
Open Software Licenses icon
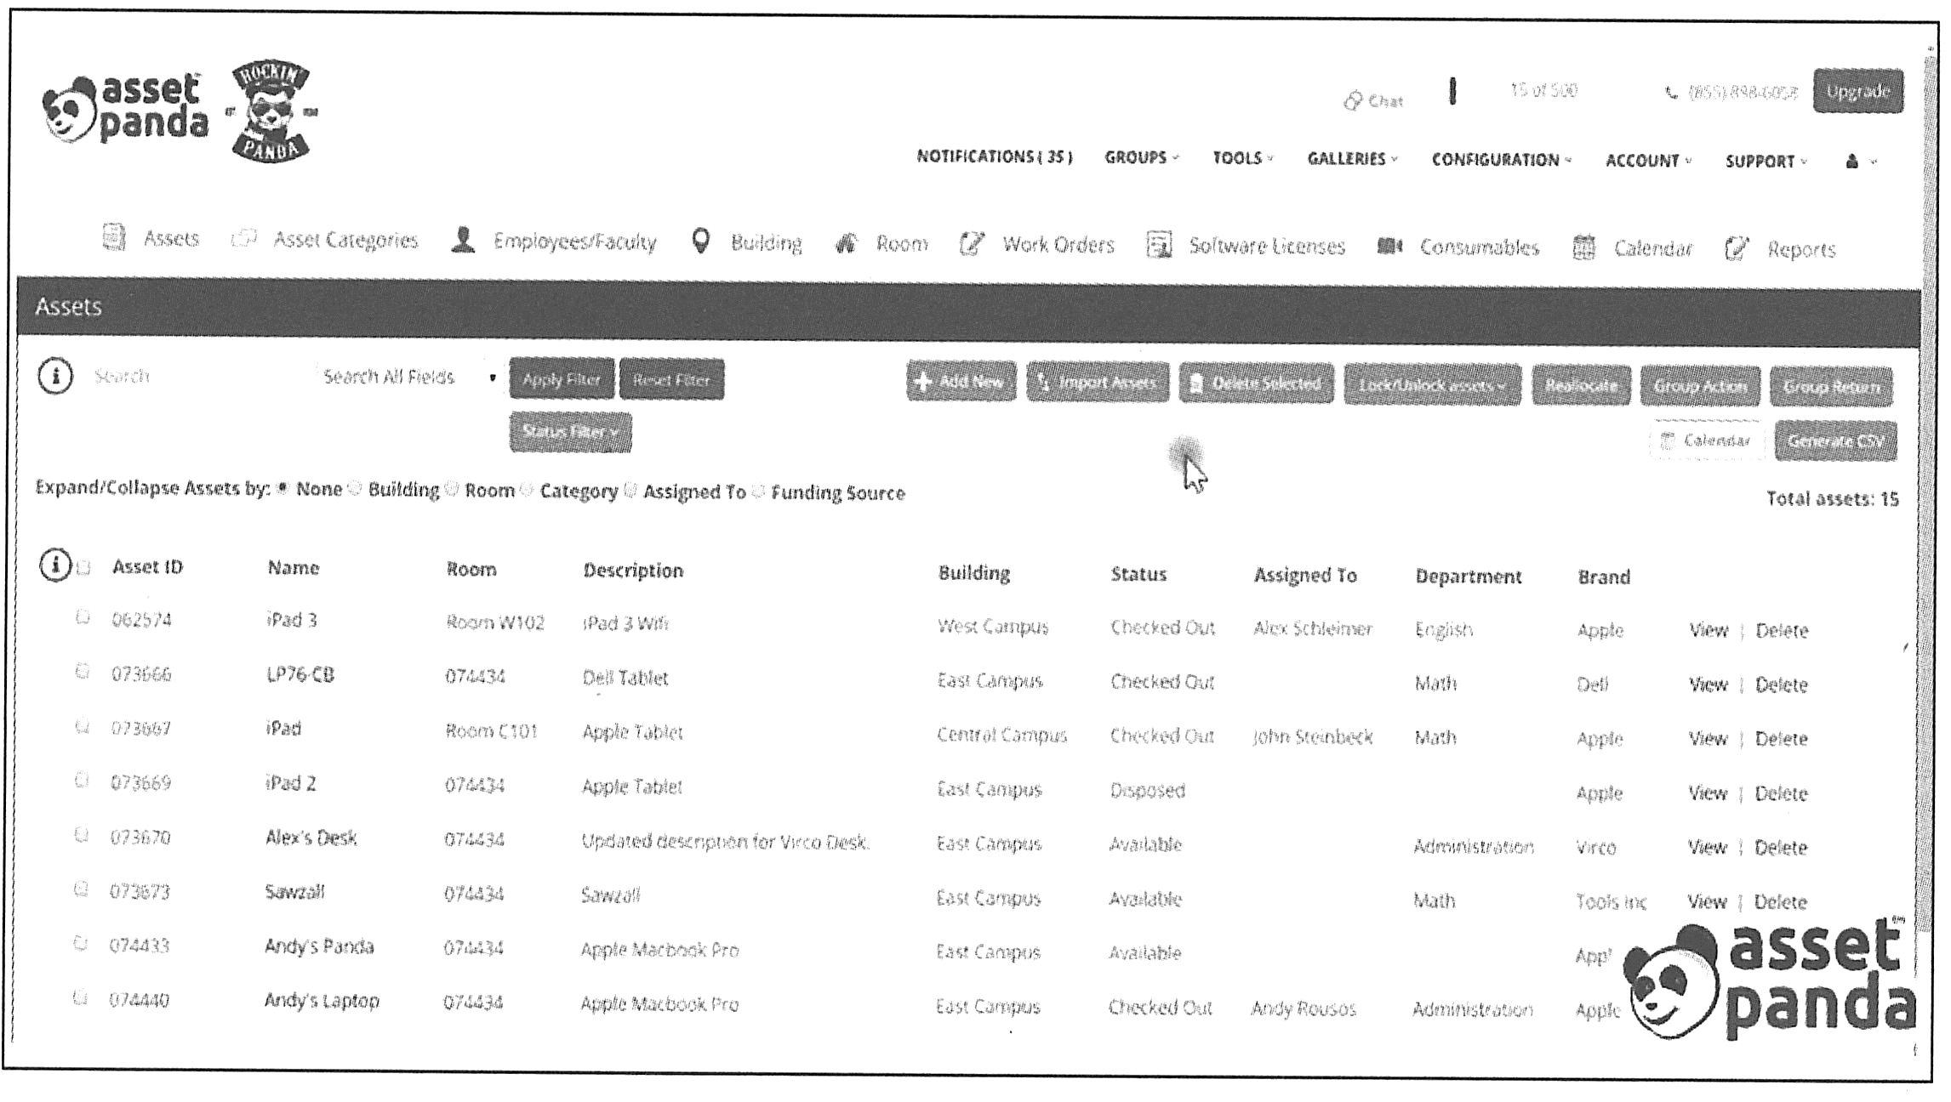point(1159,246)
